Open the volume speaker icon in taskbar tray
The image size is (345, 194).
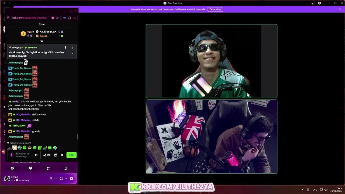[326, 190]
